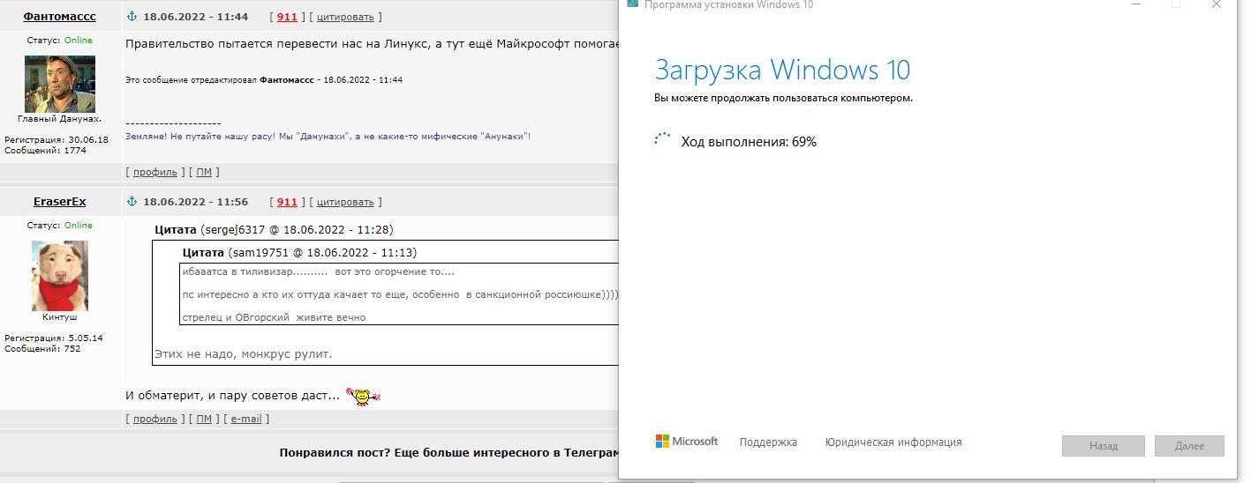Click Кинтуш rank label under avatar
Image resolution: width=1251 pixels, height=483 pixels.
[59, 316]
